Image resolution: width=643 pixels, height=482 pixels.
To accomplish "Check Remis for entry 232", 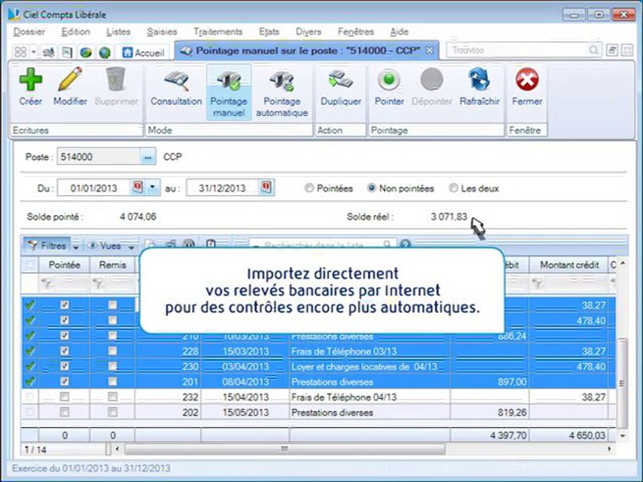I will (113, 397).
